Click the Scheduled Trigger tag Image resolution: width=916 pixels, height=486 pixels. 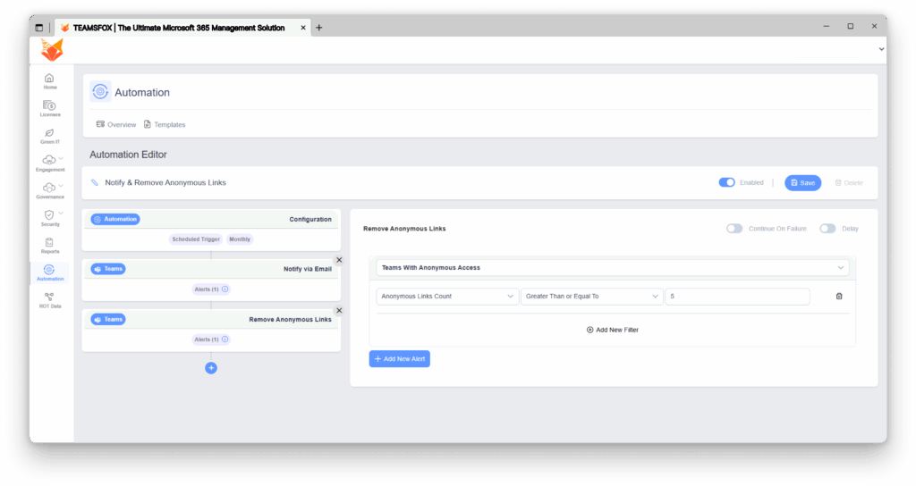[x=196, y=239]
